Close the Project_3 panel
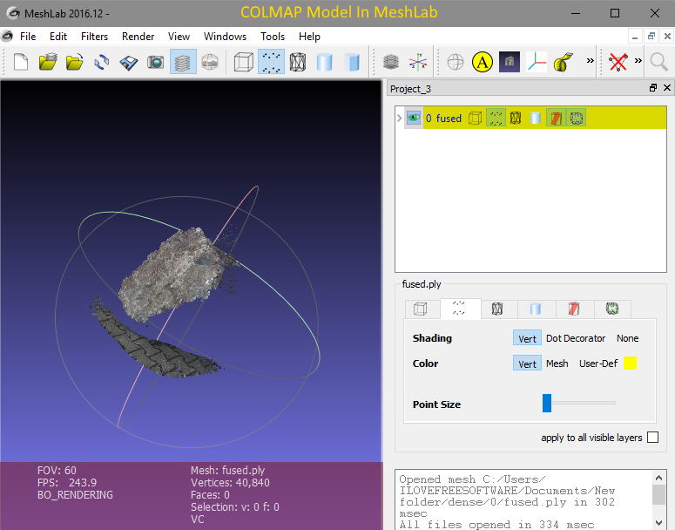This screenshot has height=530, width=675. [667, 88]
